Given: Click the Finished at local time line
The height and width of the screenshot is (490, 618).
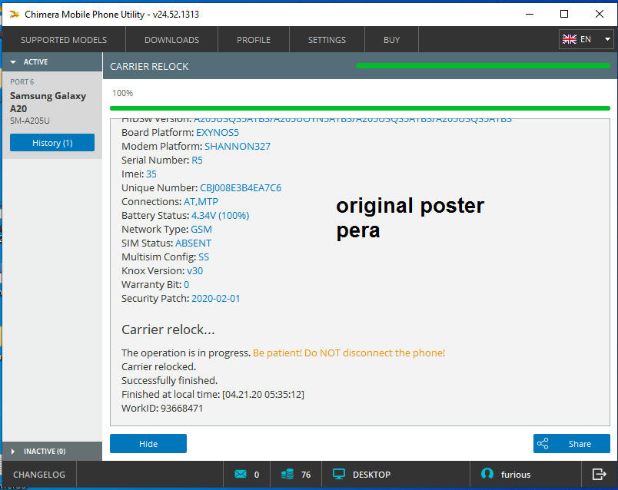Looking at the screenshot, I should [213, 394].
